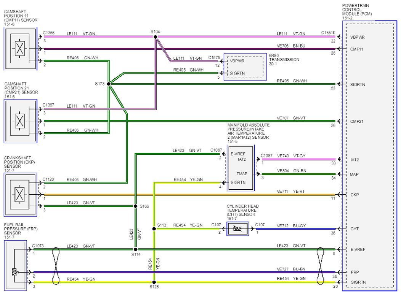401x295 pixels.
Task: Click the SIGRTN pin 53 label in PCM
Action: (x=358, y=85)
